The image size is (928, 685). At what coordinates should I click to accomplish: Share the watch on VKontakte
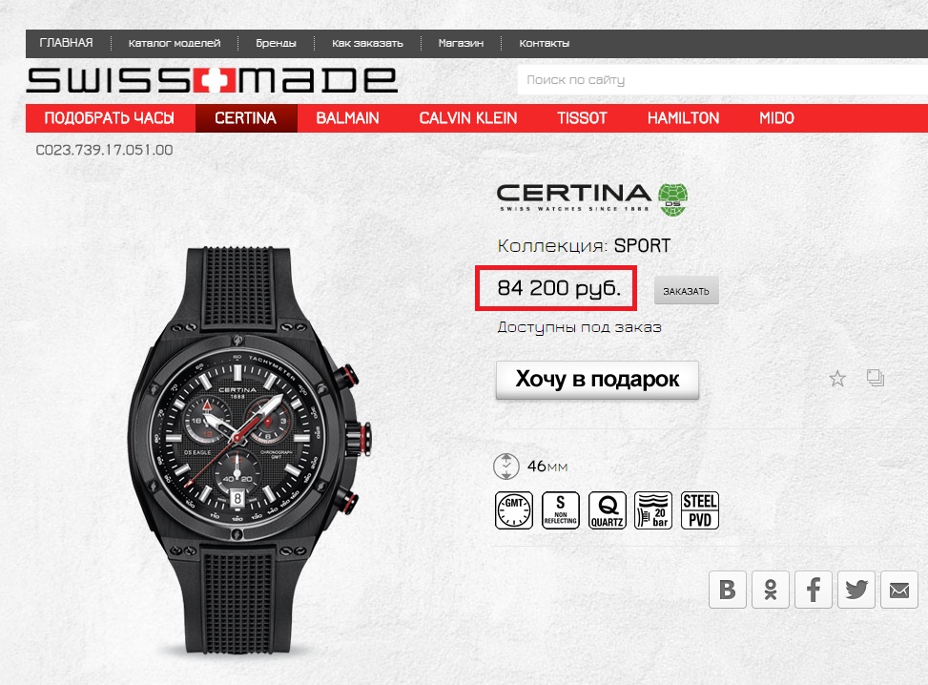click(x=728, y=590)
